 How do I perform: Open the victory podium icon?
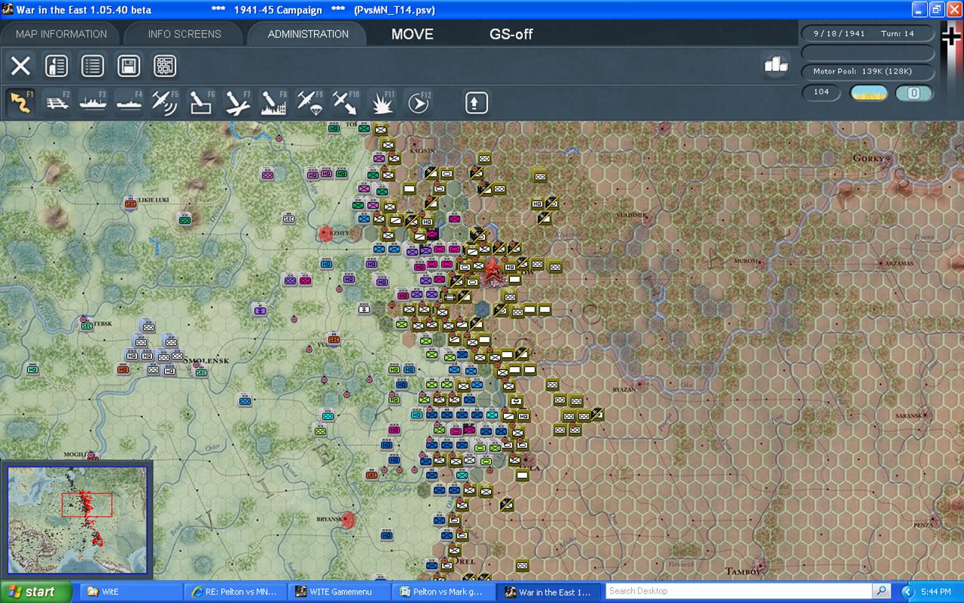(x=776, y=66)
